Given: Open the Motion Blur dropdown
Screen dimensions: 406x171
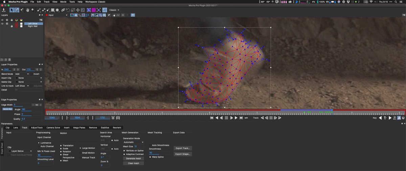Looking at the screenshot, I should point(7,109).
